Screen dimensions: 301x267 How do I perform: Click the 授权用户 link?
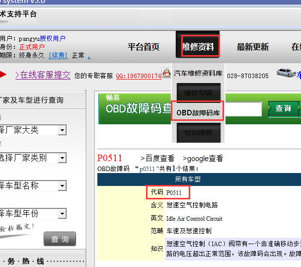(x=53, y=38)
